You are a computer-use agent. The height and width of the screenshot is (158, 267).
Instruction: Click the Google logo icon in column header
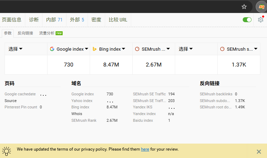(x=52, y=49)
